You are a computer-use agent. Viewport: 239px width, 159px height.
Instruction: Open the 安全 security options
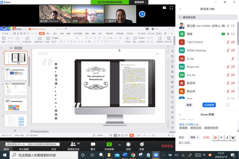tap(54, 144)
